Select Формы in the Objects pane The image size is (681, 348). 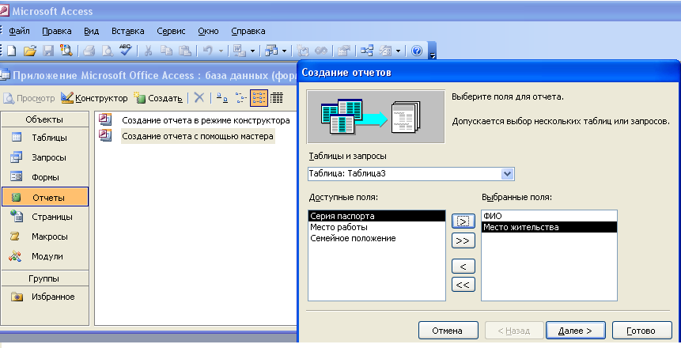tap(45, 177)
